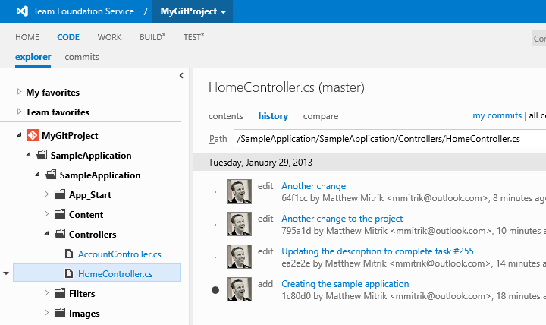Click the Controllers folder icon
The image size is (546, 325).
click(59, 234)
